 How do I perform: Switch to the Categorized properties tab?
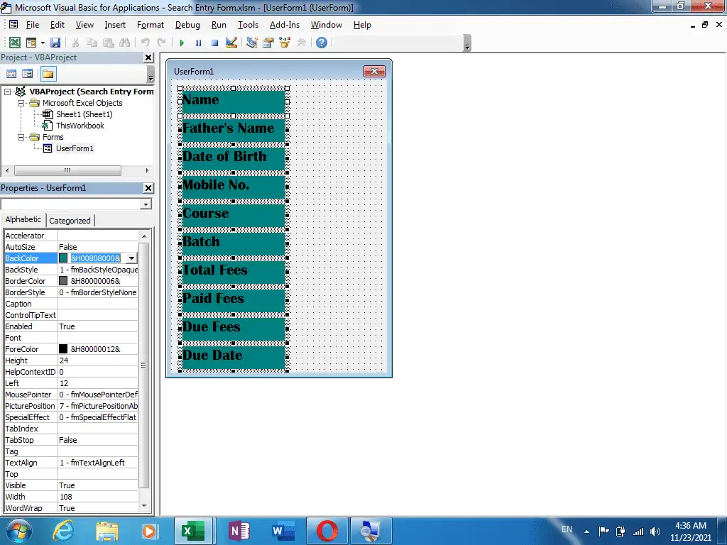(x=70, y=221)
